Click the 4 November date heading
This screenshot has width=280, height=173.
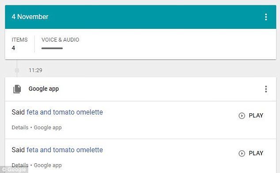pos(30,17)
